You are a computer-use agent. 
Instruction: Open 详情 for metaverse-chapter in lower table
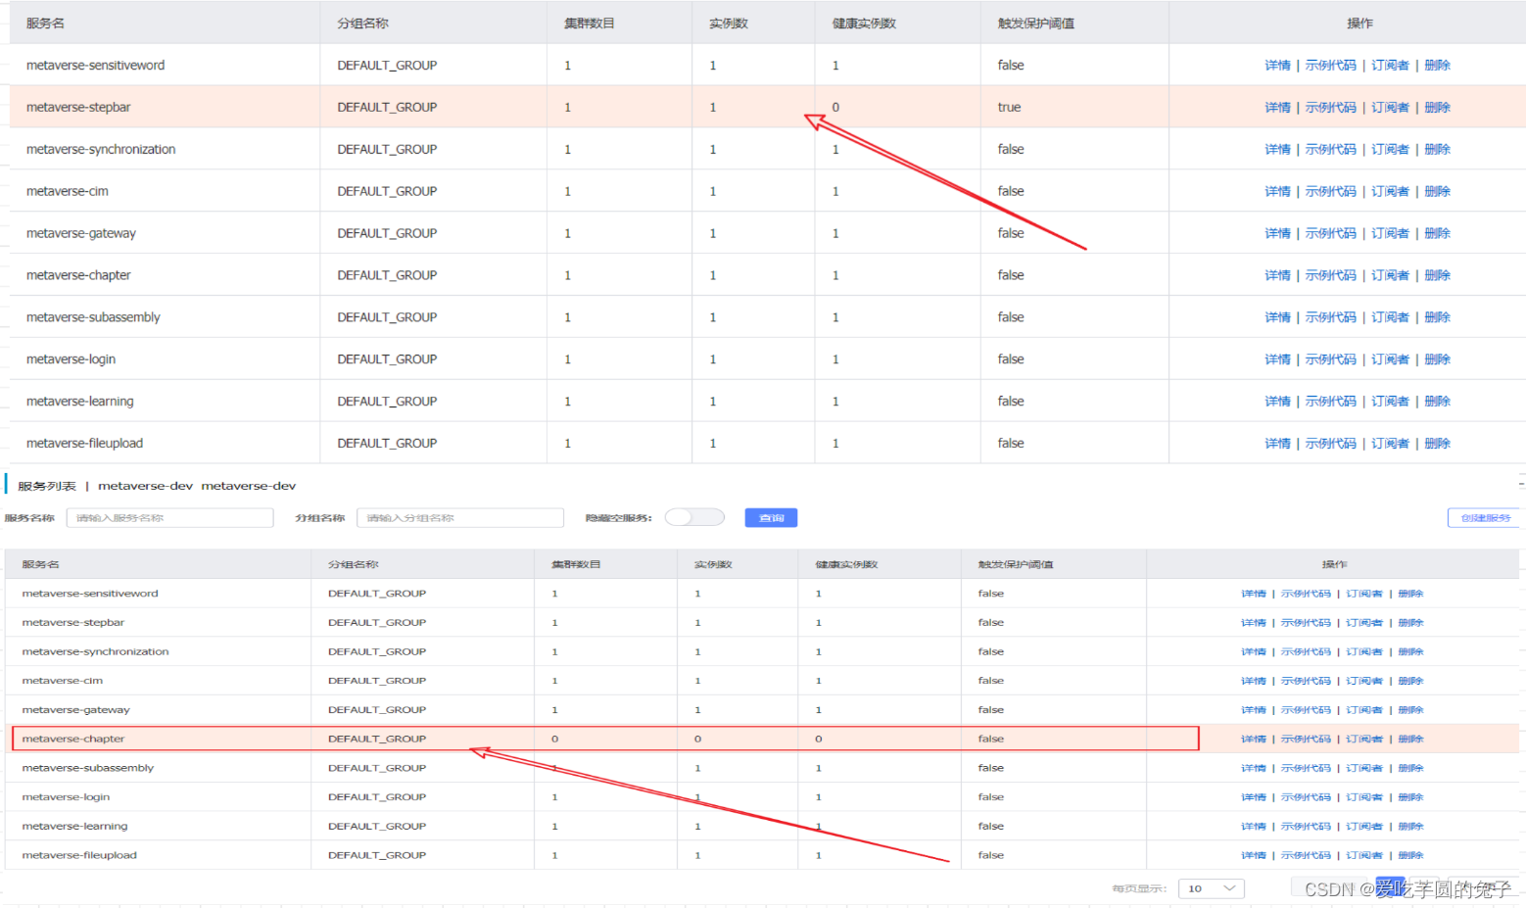tap(1253, 739)
